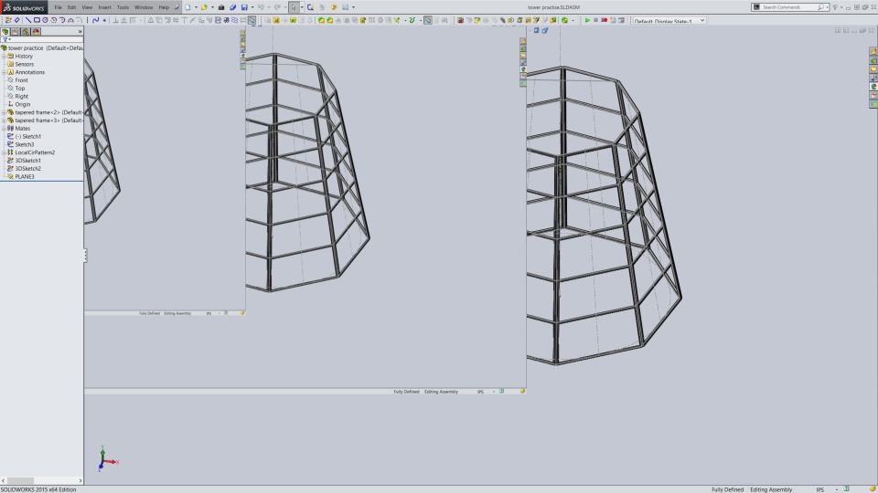Click the Stop simulation icon
The width and height of the screenshot is (878, 493).
point(595,20)
